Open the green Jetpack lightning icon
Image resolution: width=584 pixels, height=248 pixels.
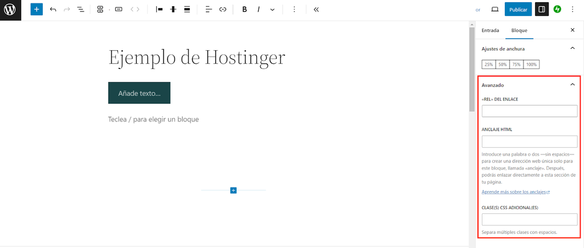[557, 9]
